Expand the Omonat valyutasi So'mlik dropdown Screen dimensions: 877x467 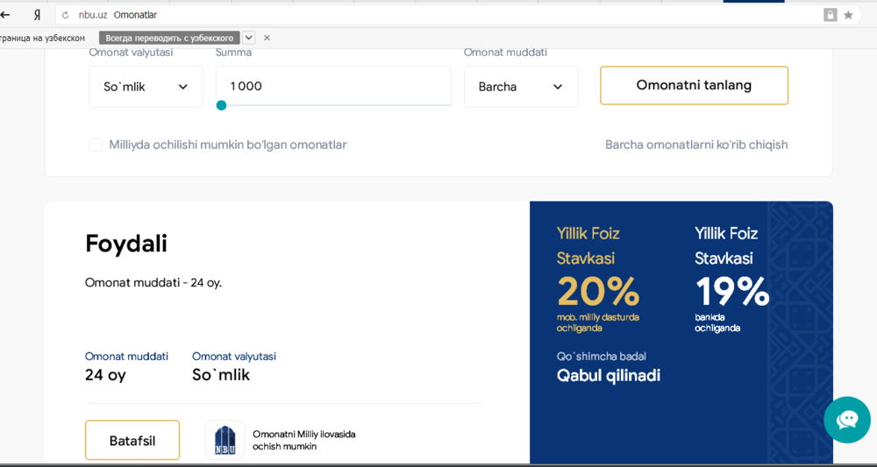tap(146, 87)
